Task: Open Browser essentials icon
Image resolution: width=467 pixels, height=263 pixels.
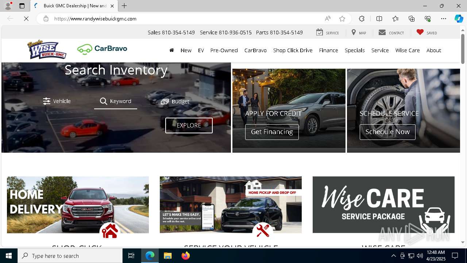Action: tap(428, 19)
